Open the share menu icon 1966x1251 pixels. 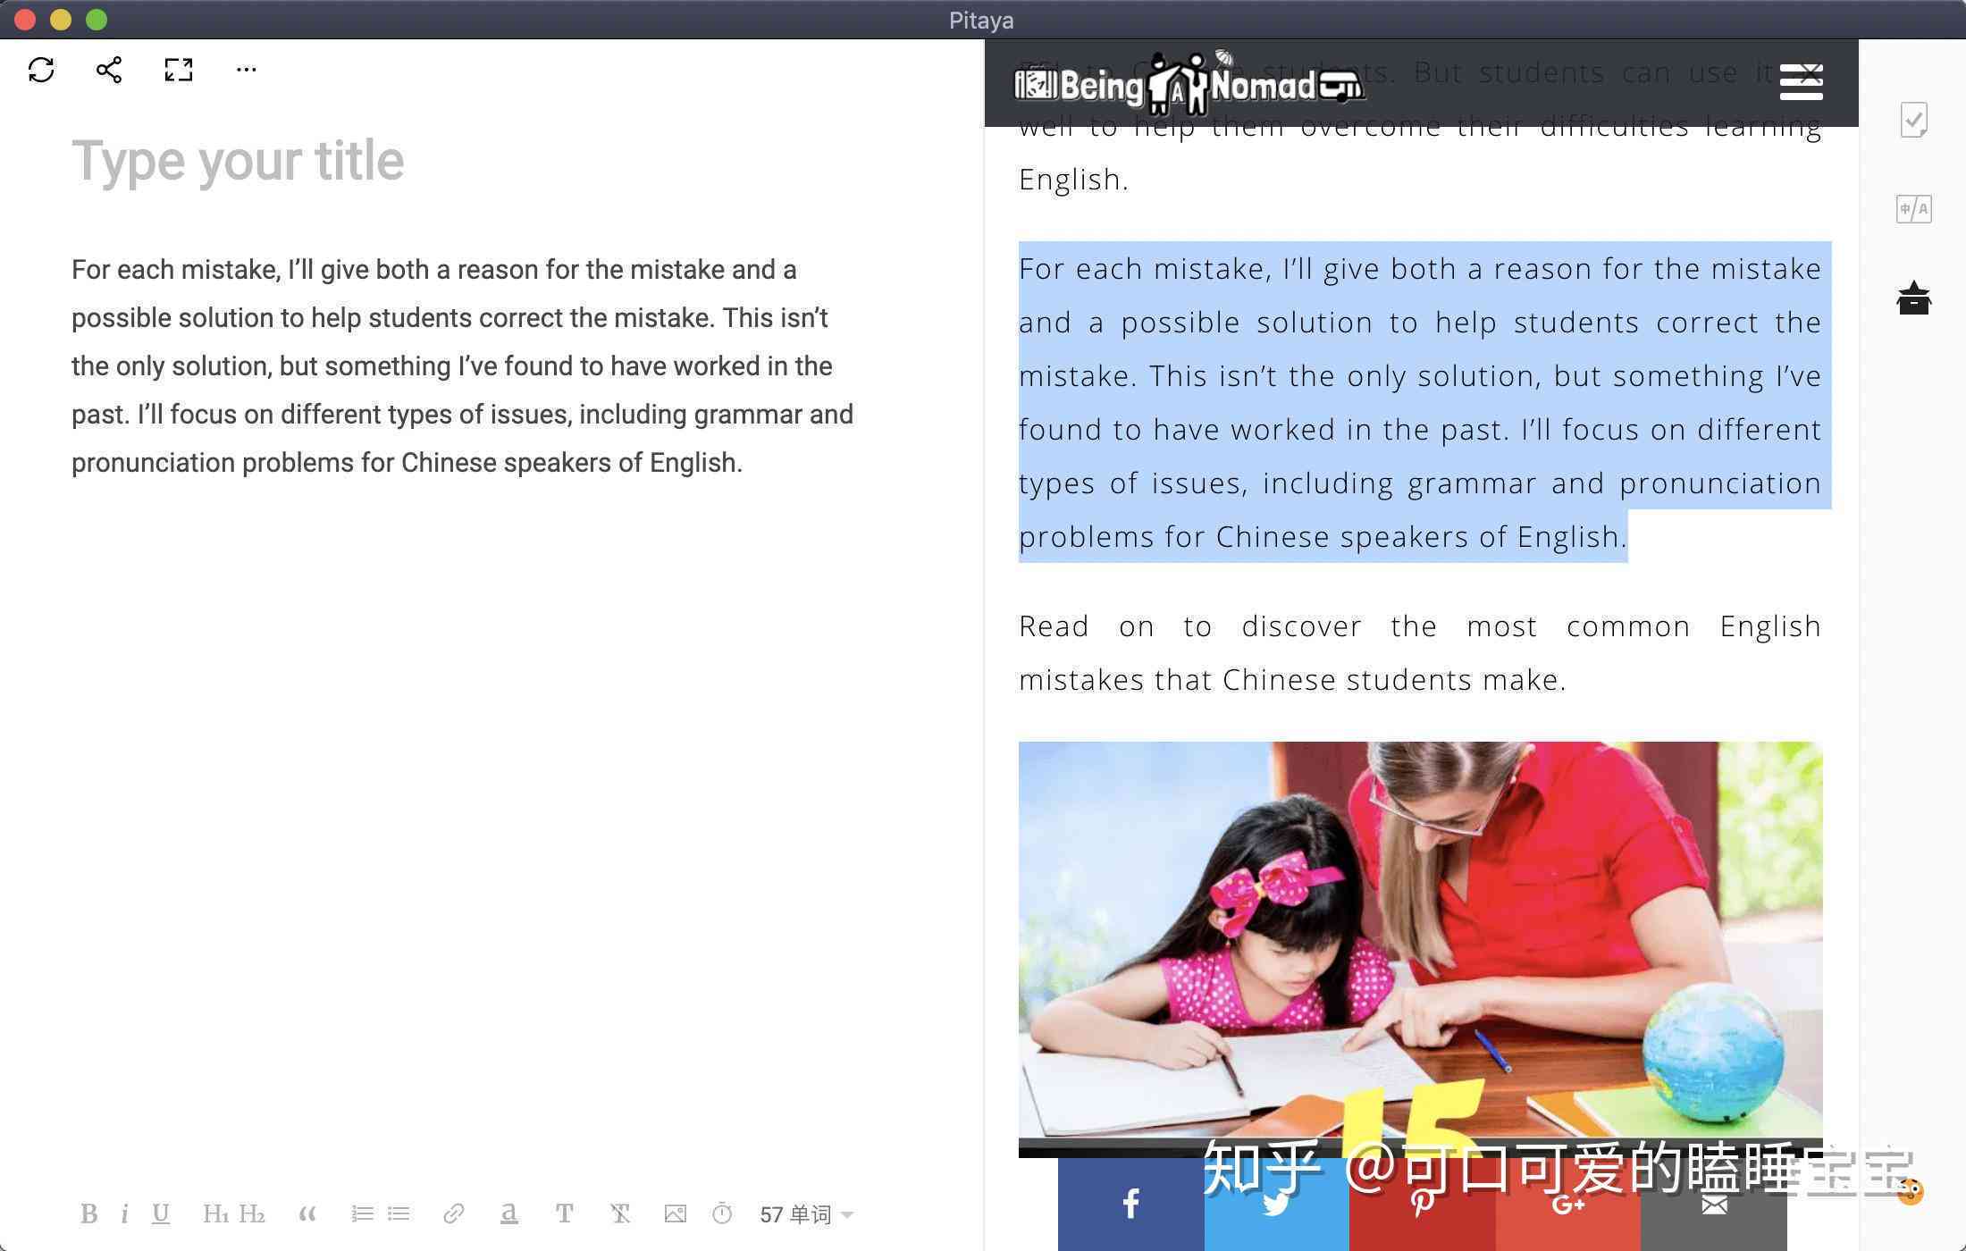[x=107, y=69]
